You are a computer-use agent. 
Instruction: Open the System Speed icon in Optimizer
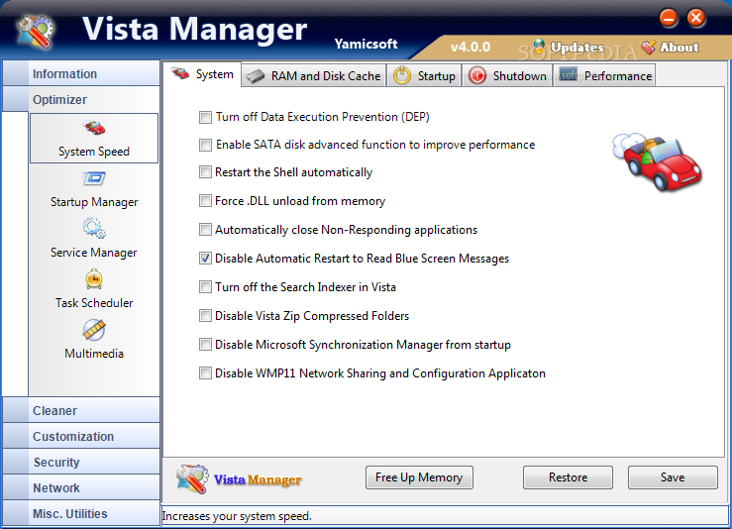[x=94, y=128]
